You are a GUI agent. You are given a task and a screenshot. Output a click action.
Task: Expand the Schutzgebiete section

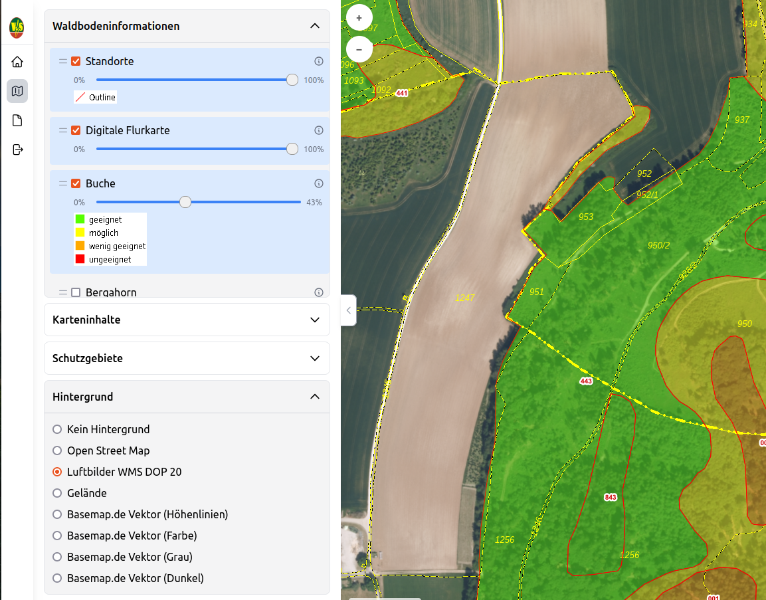click(x=315, y=358)
